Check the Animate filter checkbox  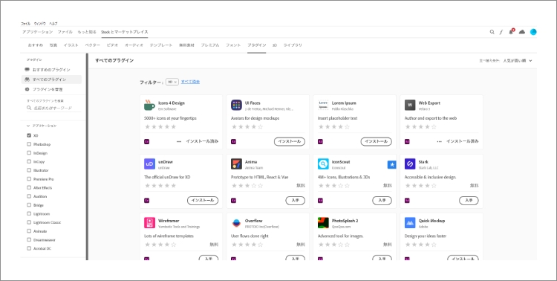(x=29, y=231)
